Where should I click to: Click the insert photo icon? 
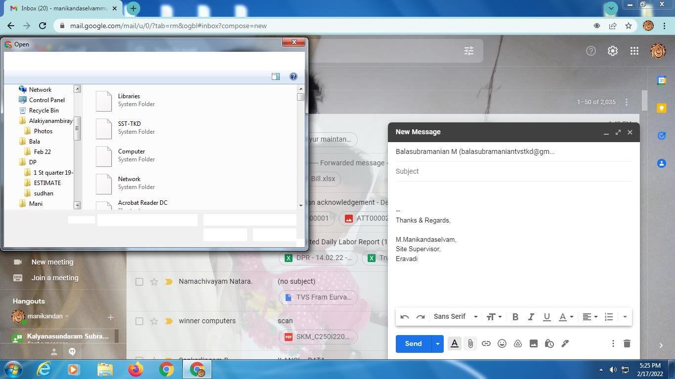[534, 343]
